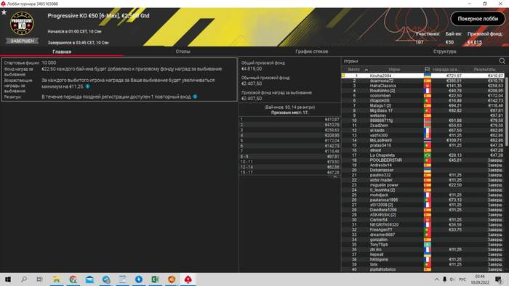Viewport: 509px width, 286px height.
Task: Click the payout row for places 15 - 17
Action: (x=289, y=172)
